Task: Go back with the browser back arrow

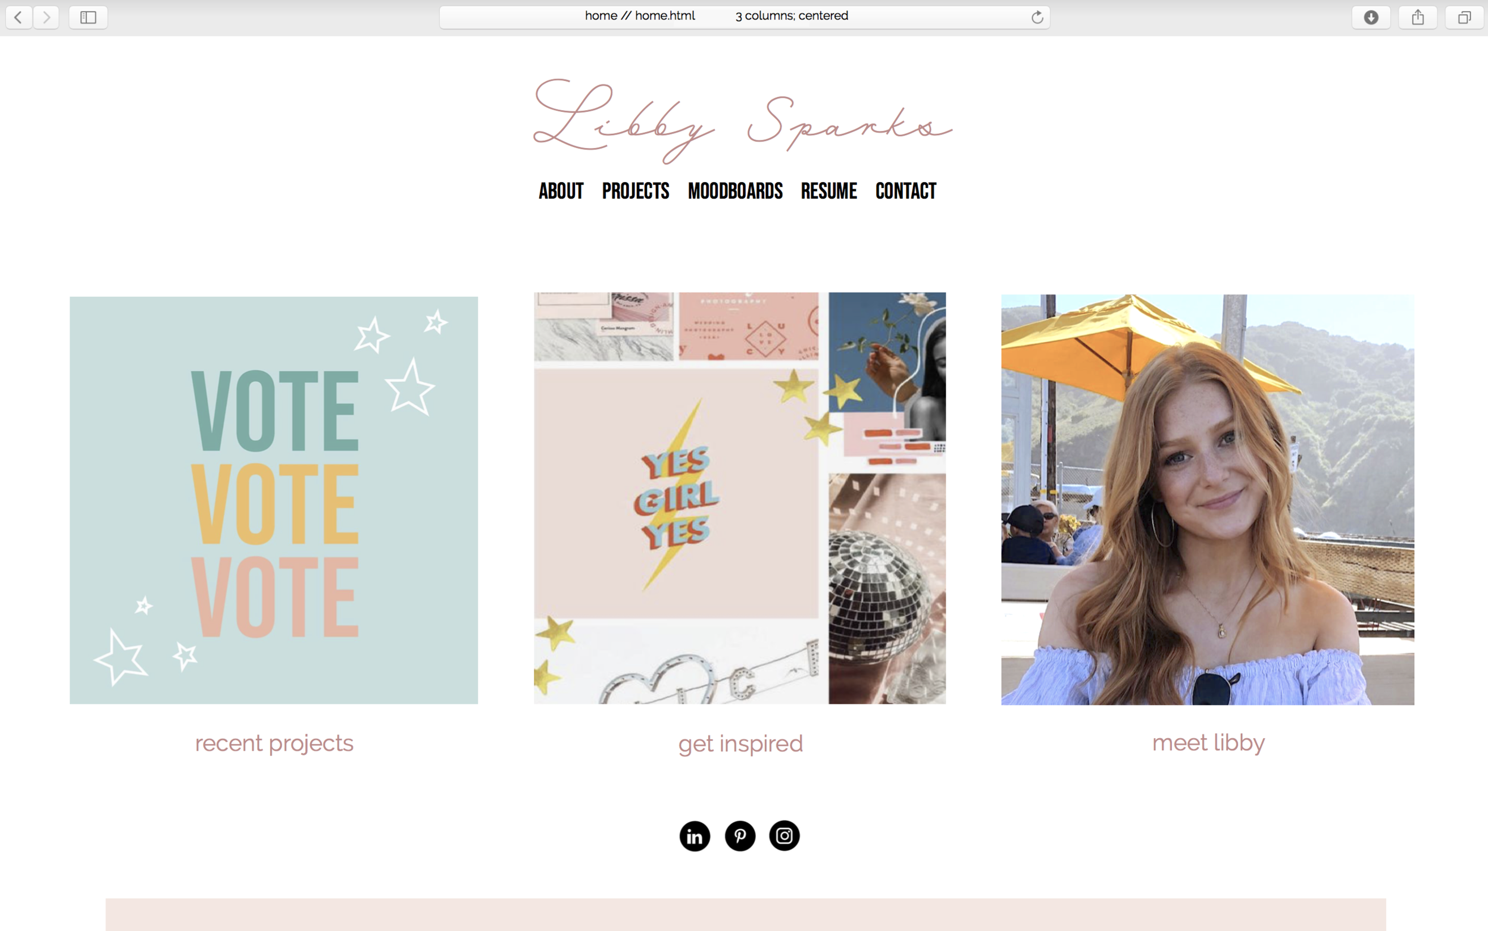Action: point(18,17)
